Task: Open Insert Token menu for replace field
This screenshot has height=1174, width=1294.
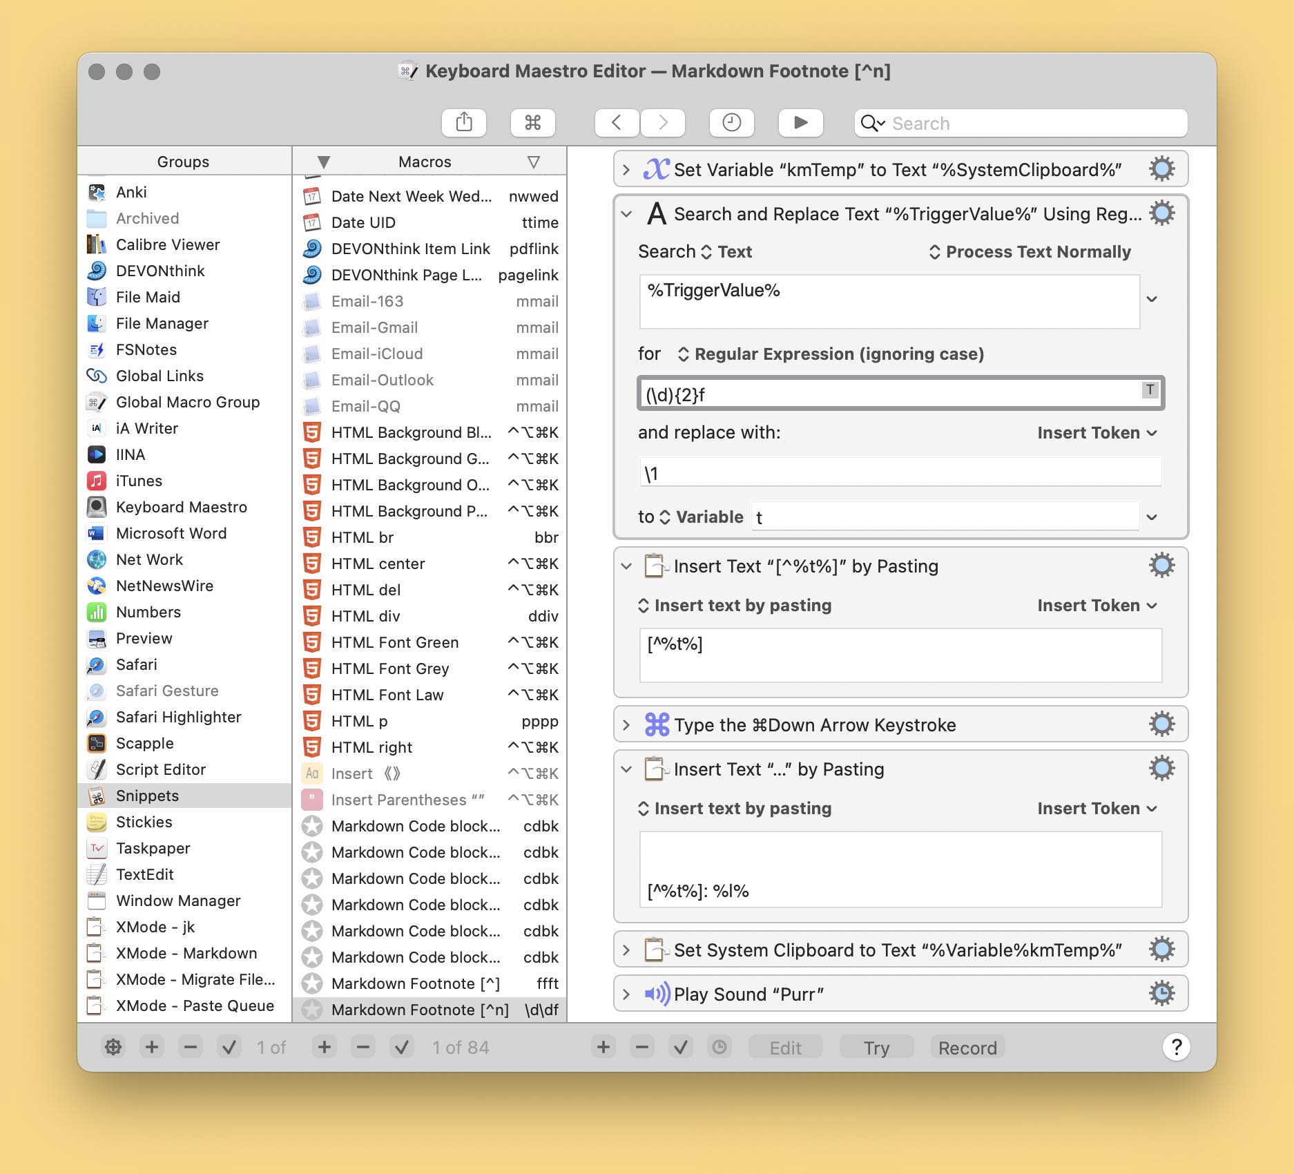Action: tap(1097, 433)
